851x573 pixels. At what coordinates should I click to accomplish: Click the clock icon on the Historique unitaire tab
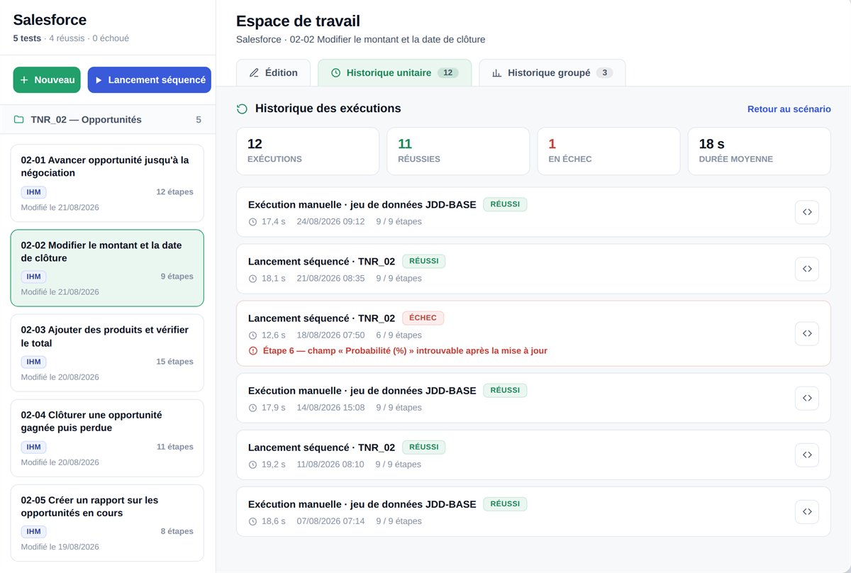[336, 73]
